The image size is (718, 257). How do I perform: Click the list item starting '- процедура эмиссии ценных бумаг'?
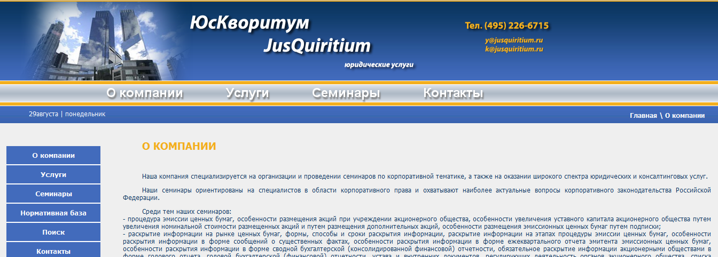coord(417,222)
